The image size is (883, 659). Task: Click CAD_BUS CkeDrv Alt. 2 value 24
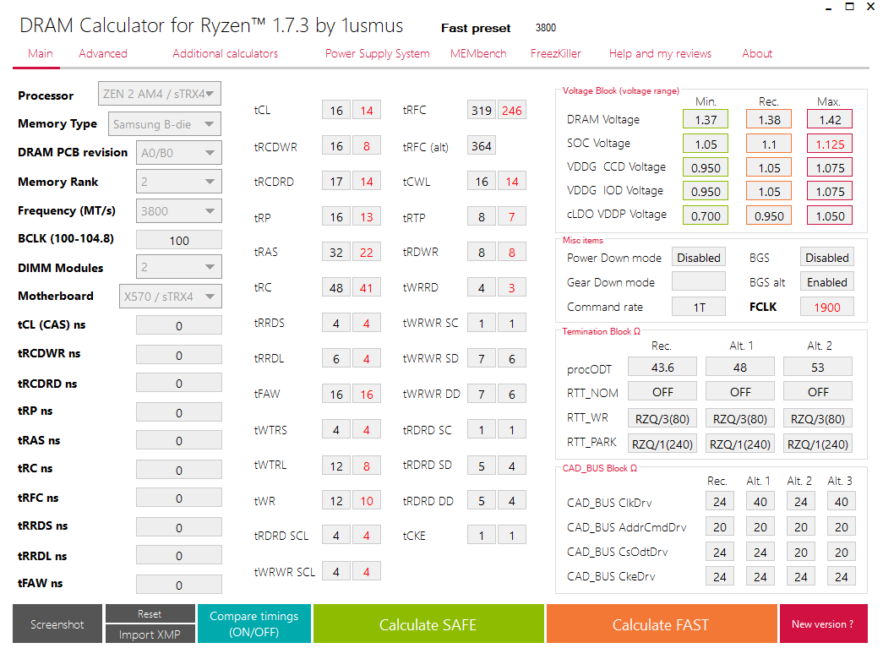(x=801, y=576)
